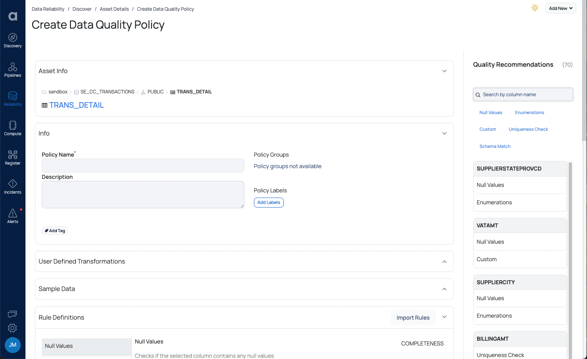The image size is (587, 359).
Task: Open the Add New dropdown
Action: pyautogui.click(x=560, y=8)
